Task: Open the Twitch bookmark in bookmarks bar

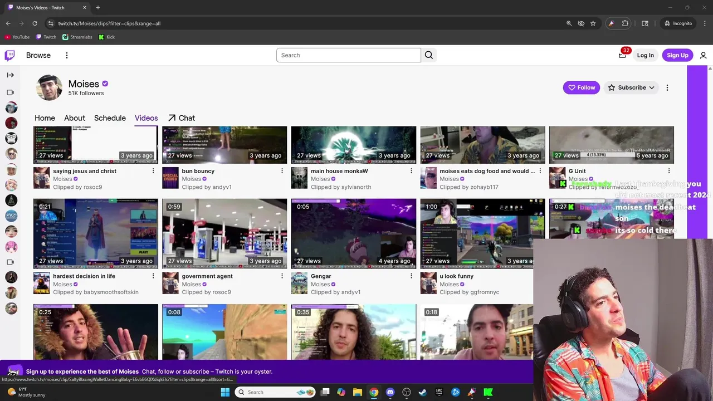Action: [x=46, y=37]
